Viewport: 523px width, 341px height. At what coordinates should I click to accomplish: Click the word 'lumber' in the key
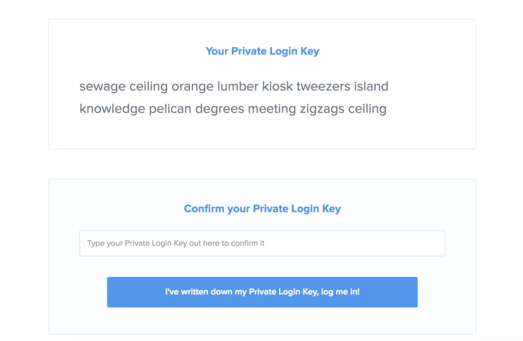pos(238,87)
